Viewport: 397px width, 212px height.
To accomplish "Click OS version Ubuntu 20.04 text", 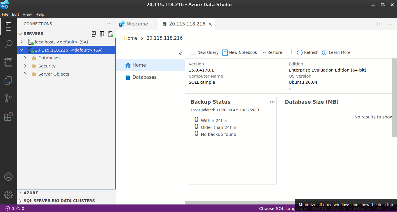I will click(303, 82).
